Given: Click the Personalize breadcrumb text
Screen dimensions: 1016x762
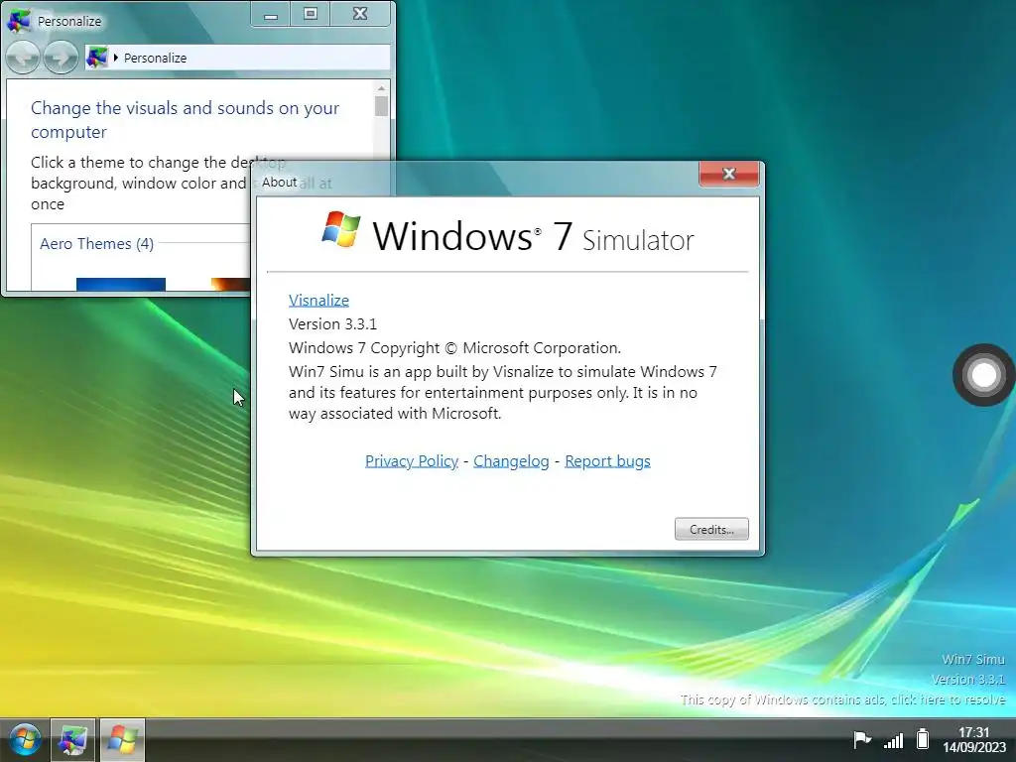Looking at the screenshot, I should point(155,58).
